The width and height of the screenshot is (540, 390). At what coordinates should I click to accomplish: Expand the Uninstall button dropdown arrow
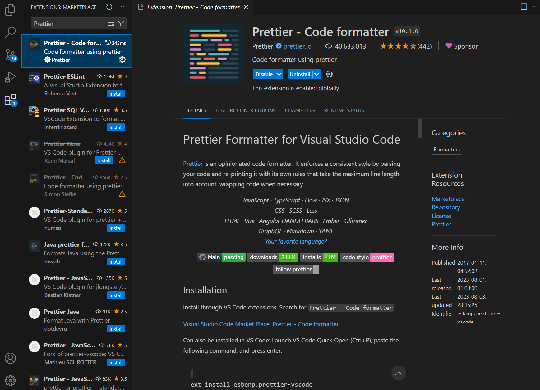point(316,74)
